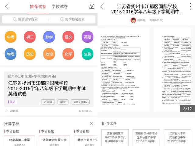This screenshot has height=146, width=195.
Task: Select the 语文 subject icon
Action: 68,37
